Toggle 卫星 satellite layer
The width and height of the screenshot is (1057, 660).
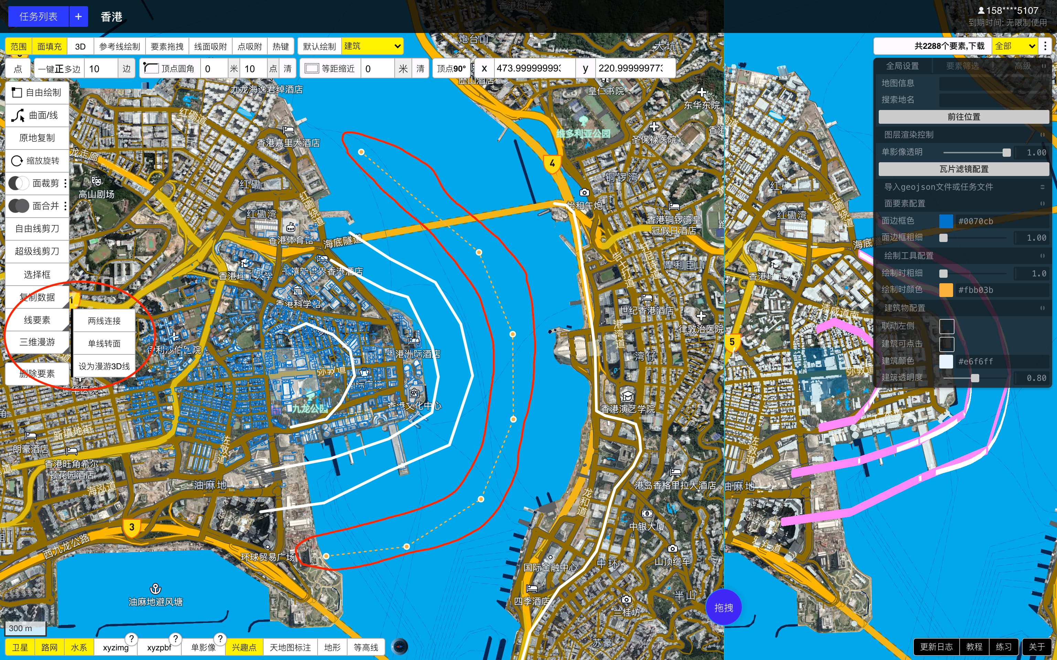pyautogui.click(x=20, y=647)
